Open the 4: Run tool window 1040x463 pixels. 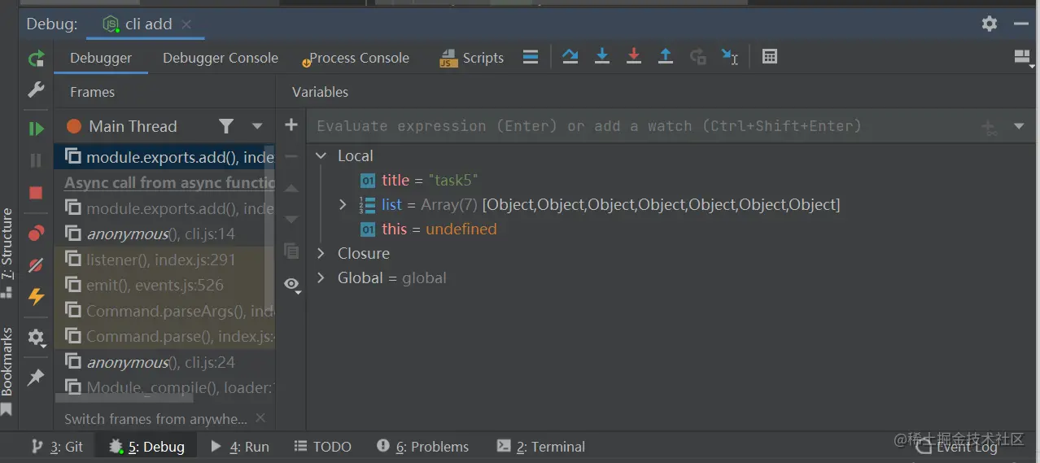(239, 447)
